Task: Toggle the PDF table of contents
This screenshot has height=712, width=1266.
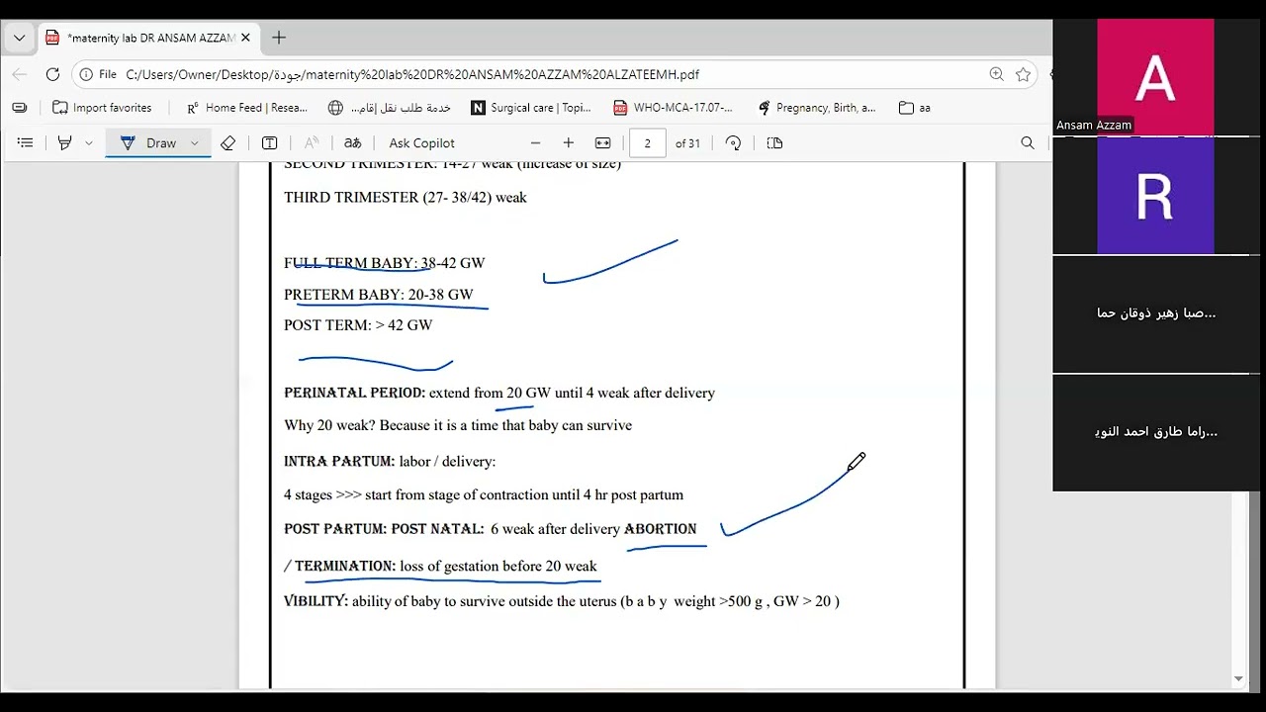Action: pos(26,143)
